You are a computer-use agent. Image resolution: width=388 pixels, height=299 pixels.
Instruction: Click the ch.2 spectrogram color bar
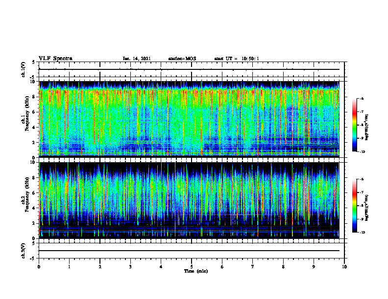tap(354, 206)
